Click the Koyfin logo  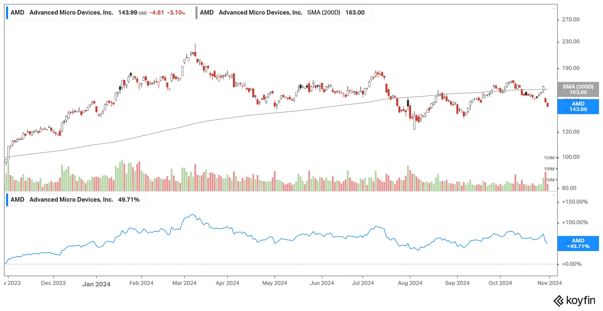[x=574, y=301]
